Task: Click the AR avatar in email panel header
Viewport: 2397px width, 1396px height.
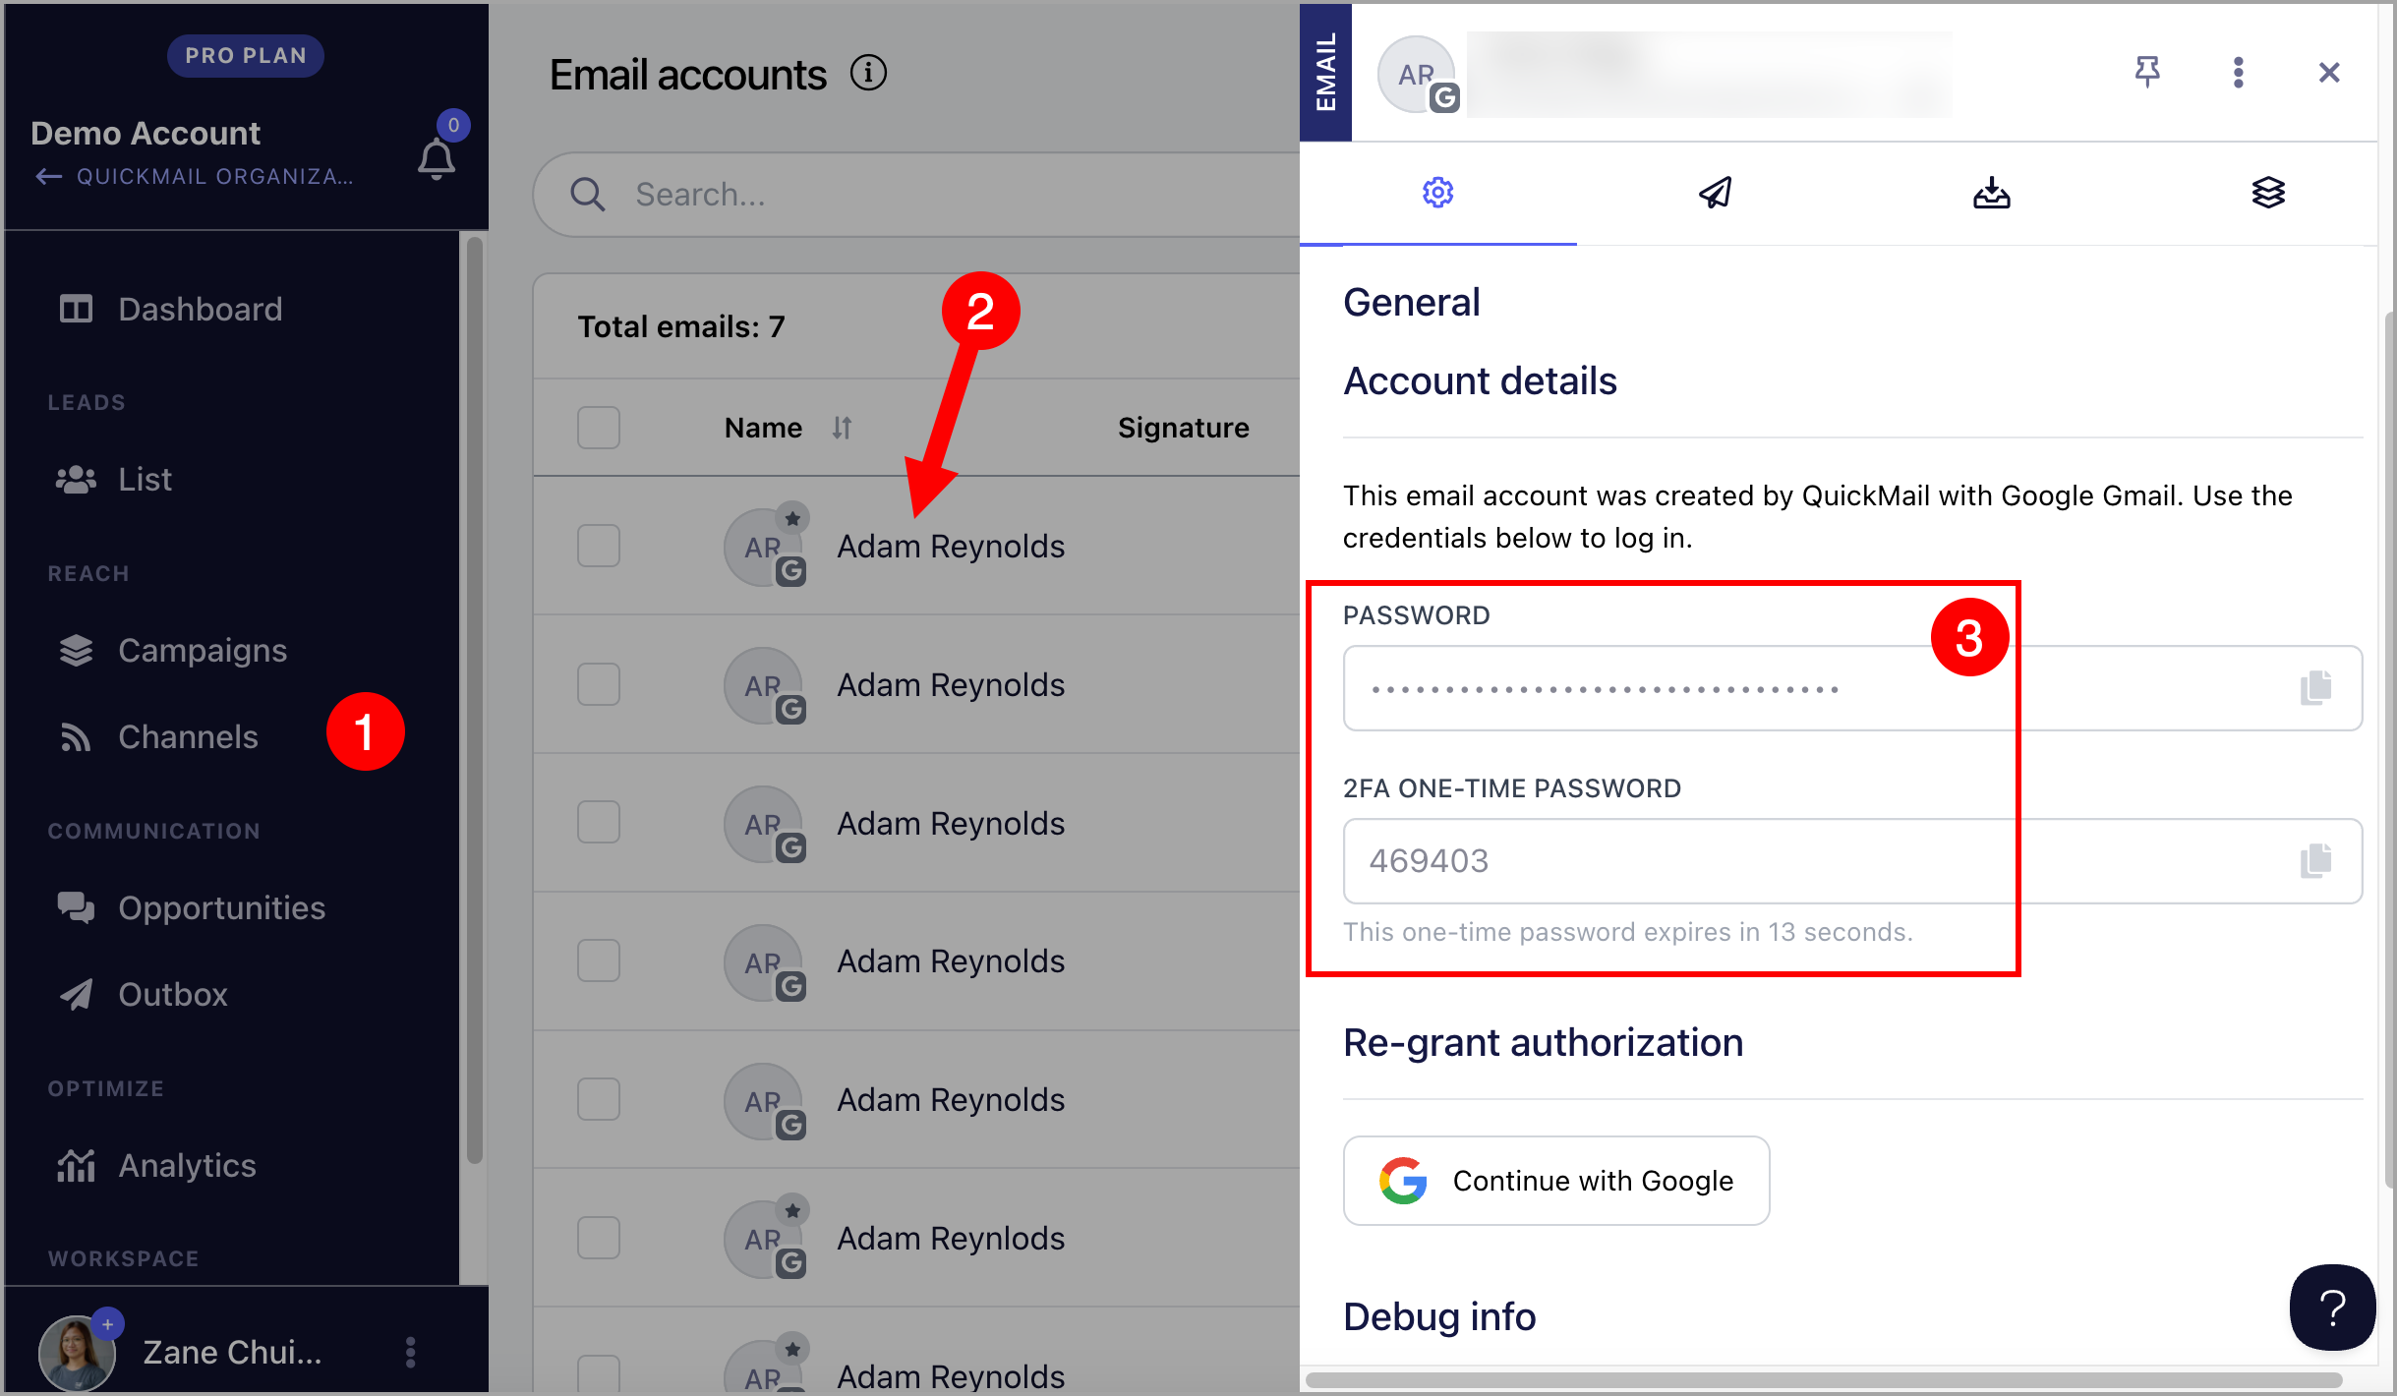Action: [1417, 75]
